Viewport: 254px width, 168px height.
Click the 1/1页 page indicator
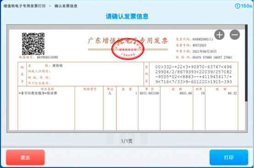127,141
